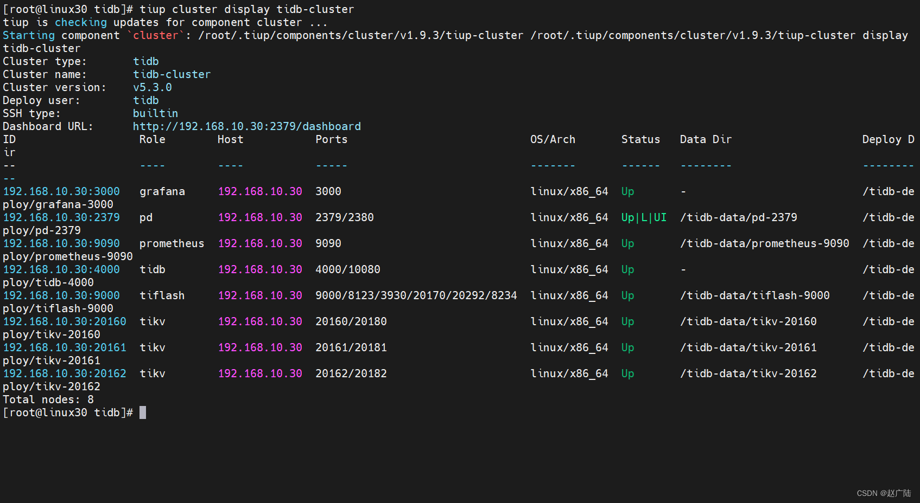The height and width of the screenshot is (503, 920).
Task: Click the 'Host' column header
Action: coord(231,139)
